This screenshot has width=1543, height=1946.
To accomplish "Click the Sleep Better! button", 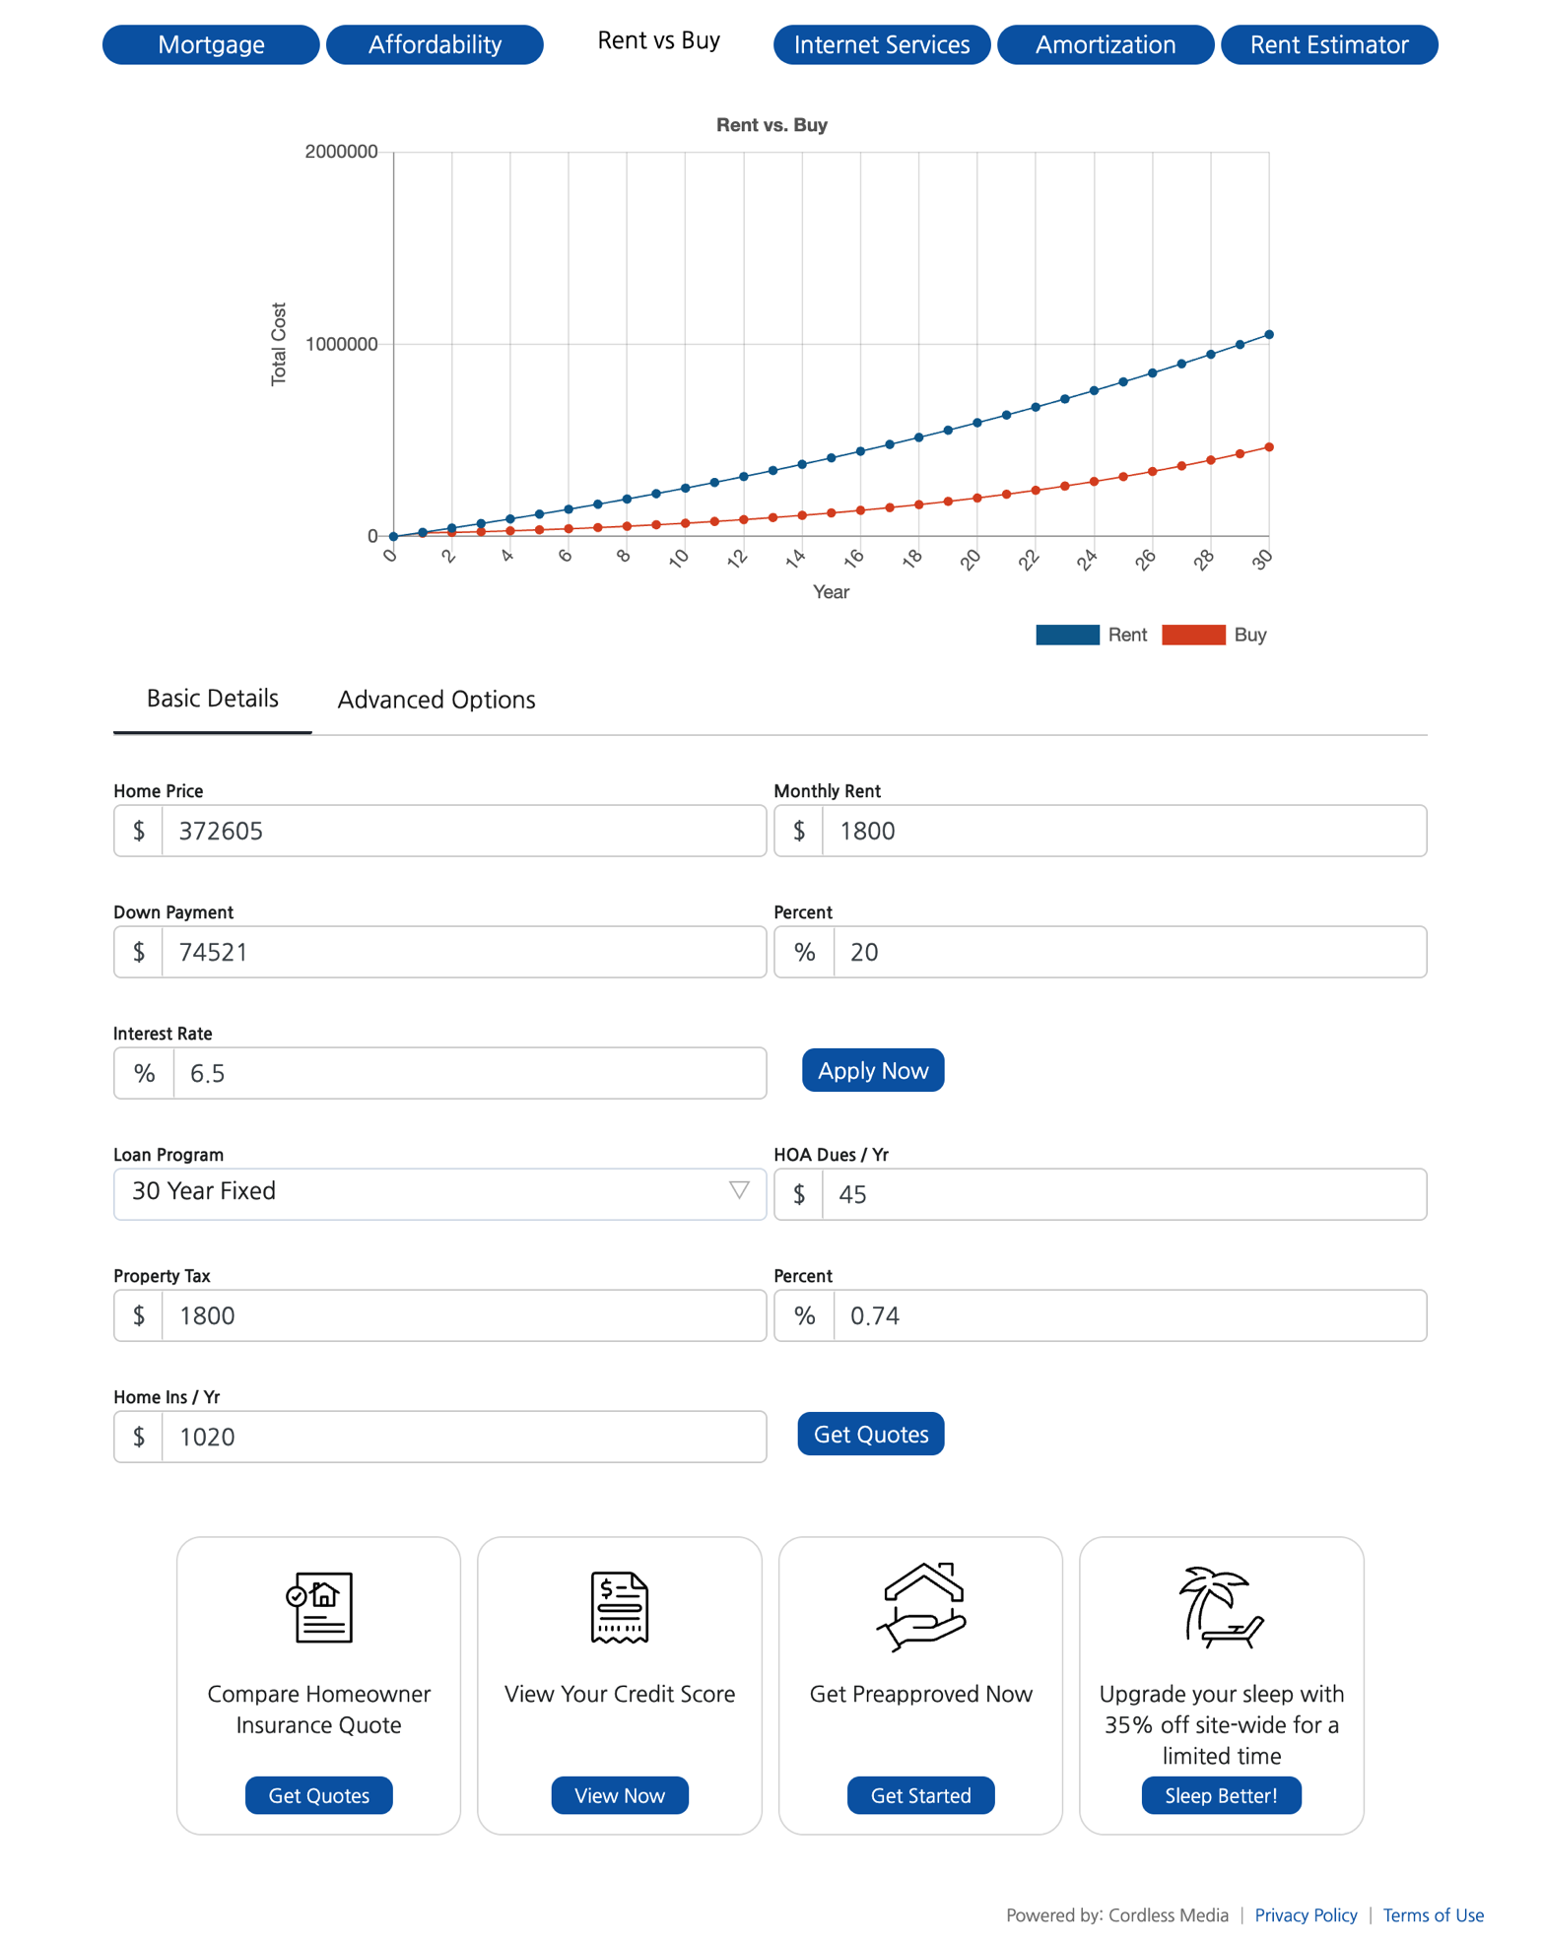I will (1221, 1795).
